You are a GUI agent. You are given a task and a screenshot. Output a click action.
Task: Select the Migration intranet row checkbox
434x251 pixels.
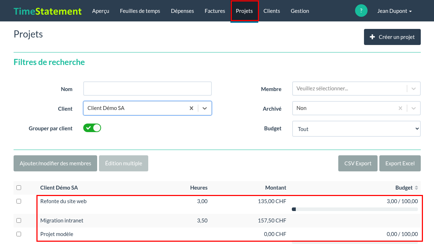click(19, 221)
